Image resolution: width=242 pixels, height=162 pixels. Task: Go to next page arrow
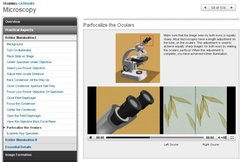tap(232, 8)
